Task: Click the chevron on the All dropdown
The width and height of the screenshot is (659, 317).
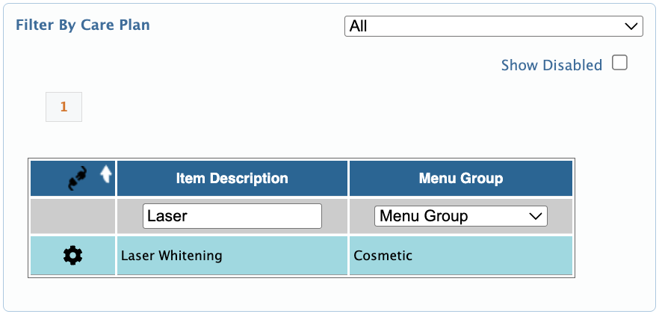Action: (x=631, y=26)
